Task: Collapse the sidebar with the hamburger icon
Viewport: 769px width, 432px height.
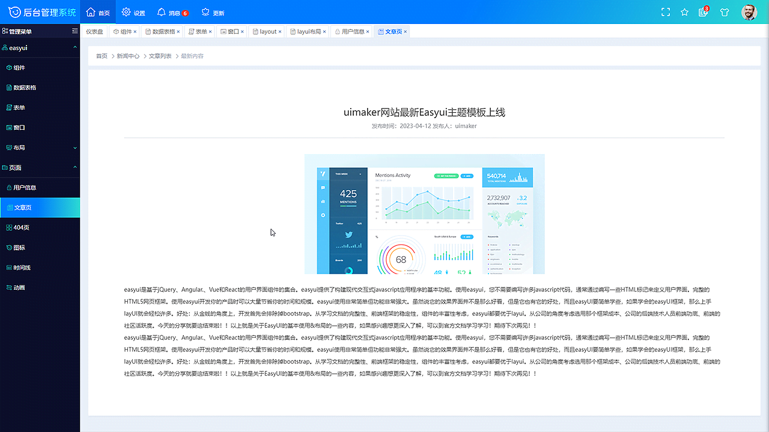Action: (75, 31)
